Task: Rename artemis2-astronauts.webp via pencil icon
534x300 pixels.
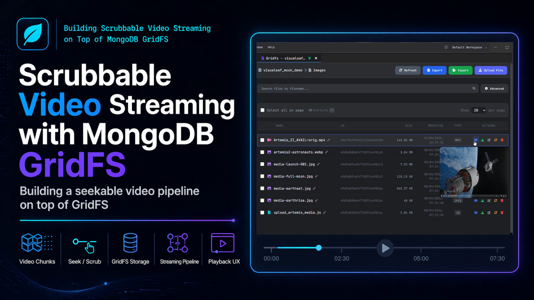Action: (x=327, y=152)
